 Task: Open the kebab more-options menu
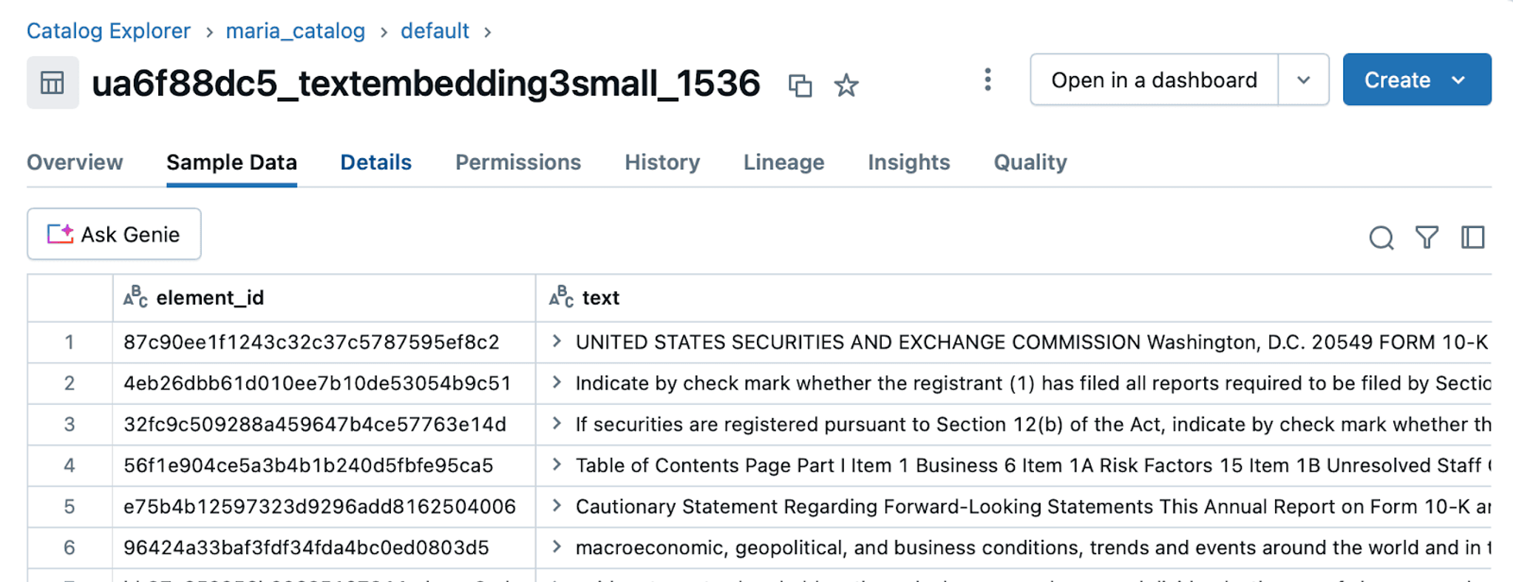coord(987,80)
